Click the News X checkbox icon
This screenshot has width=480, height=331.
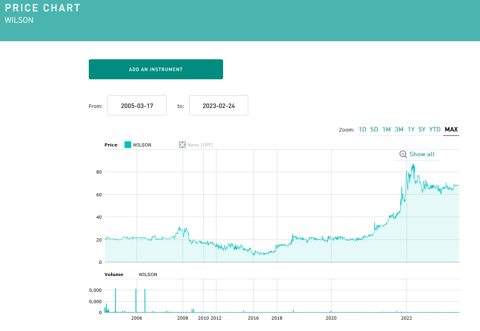(182, 145)
